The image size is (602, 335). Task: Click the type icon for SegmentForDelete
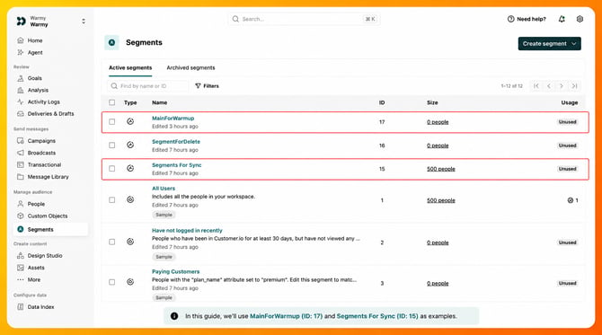click(x=130, y=145)
